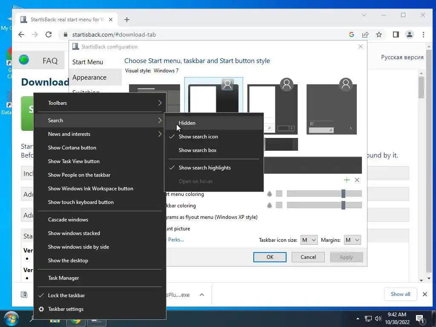Click OK in StartIsBack configuration
The width and height of the screenshot is (436, 327).
pyautogui.click(x=270, y=257)
